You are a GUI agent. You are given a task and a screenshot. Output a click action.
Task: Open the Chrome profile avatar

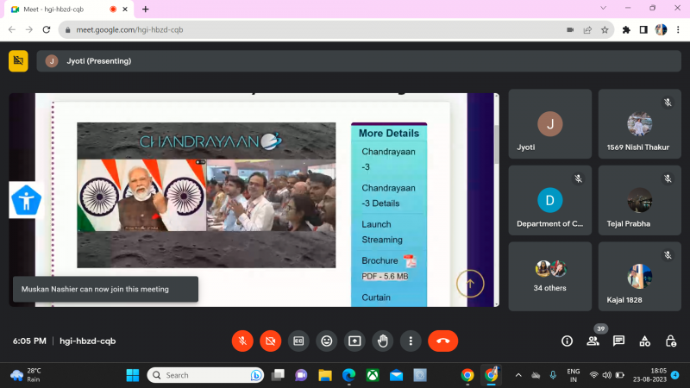coord(661,30)
